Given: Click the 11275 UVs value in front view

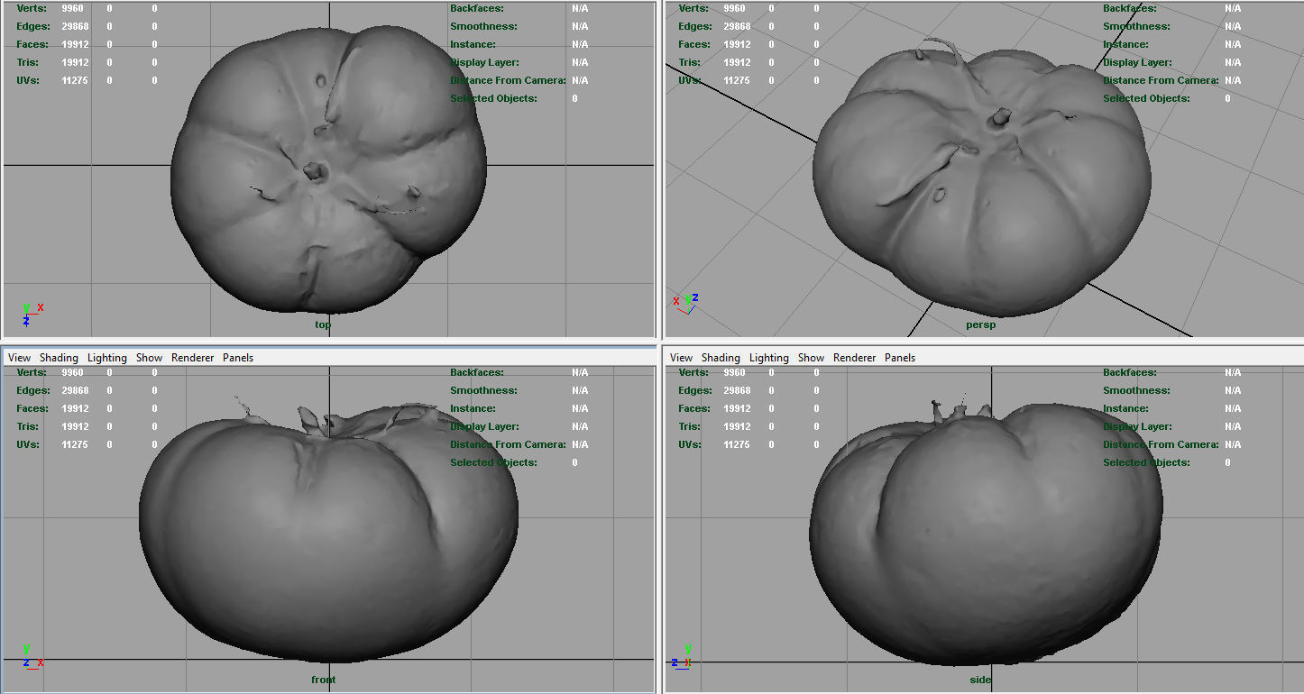Looking at the screenshot, I should click(75, 444).
